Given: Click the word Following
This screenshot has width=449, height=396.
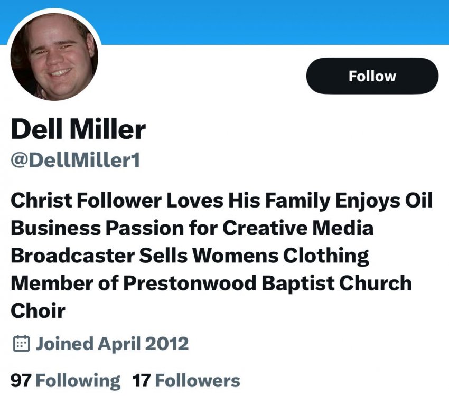Looking at the screenshot, I should point(78,380).
